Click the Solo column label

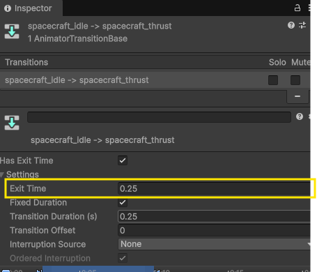(x=277, y=62)
